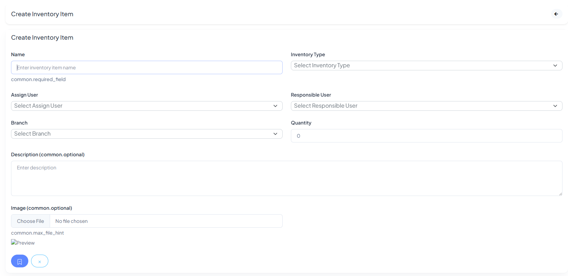Cancel the form with the X button

click(40, 261)
